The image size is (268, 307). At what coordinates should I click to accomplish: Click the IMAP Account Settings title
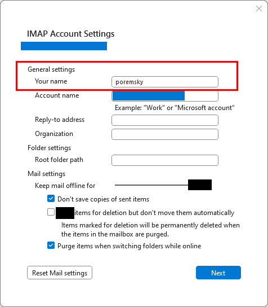[x=71, y=34]
